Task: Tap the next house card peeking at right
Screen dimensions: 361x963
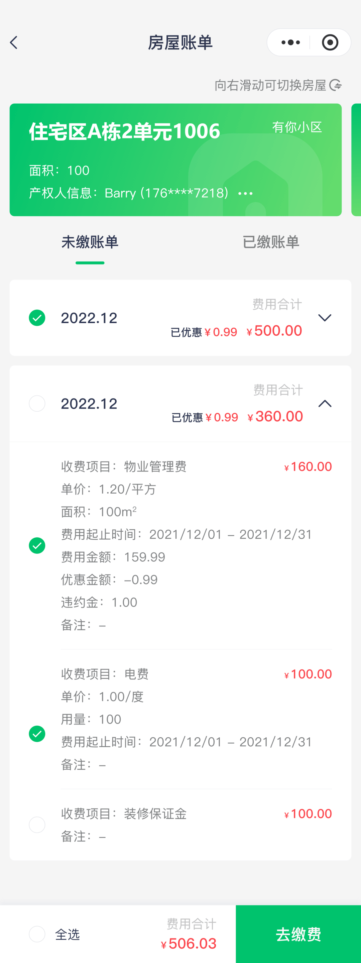Action: (357, 159)
